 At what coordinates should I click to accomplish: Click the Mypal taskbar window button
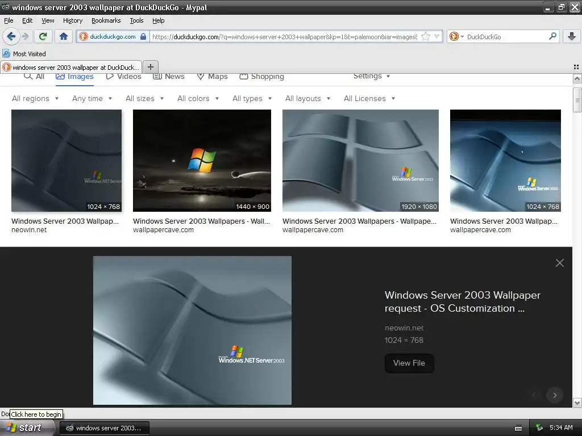[105, 428]
